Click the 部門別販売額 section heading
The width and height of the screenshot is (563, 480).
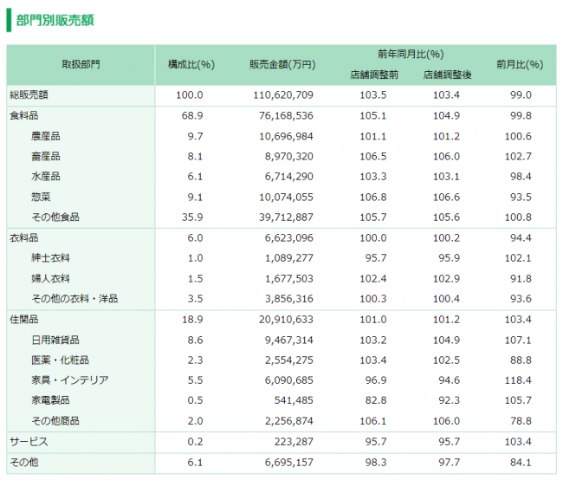pos(55,19)
